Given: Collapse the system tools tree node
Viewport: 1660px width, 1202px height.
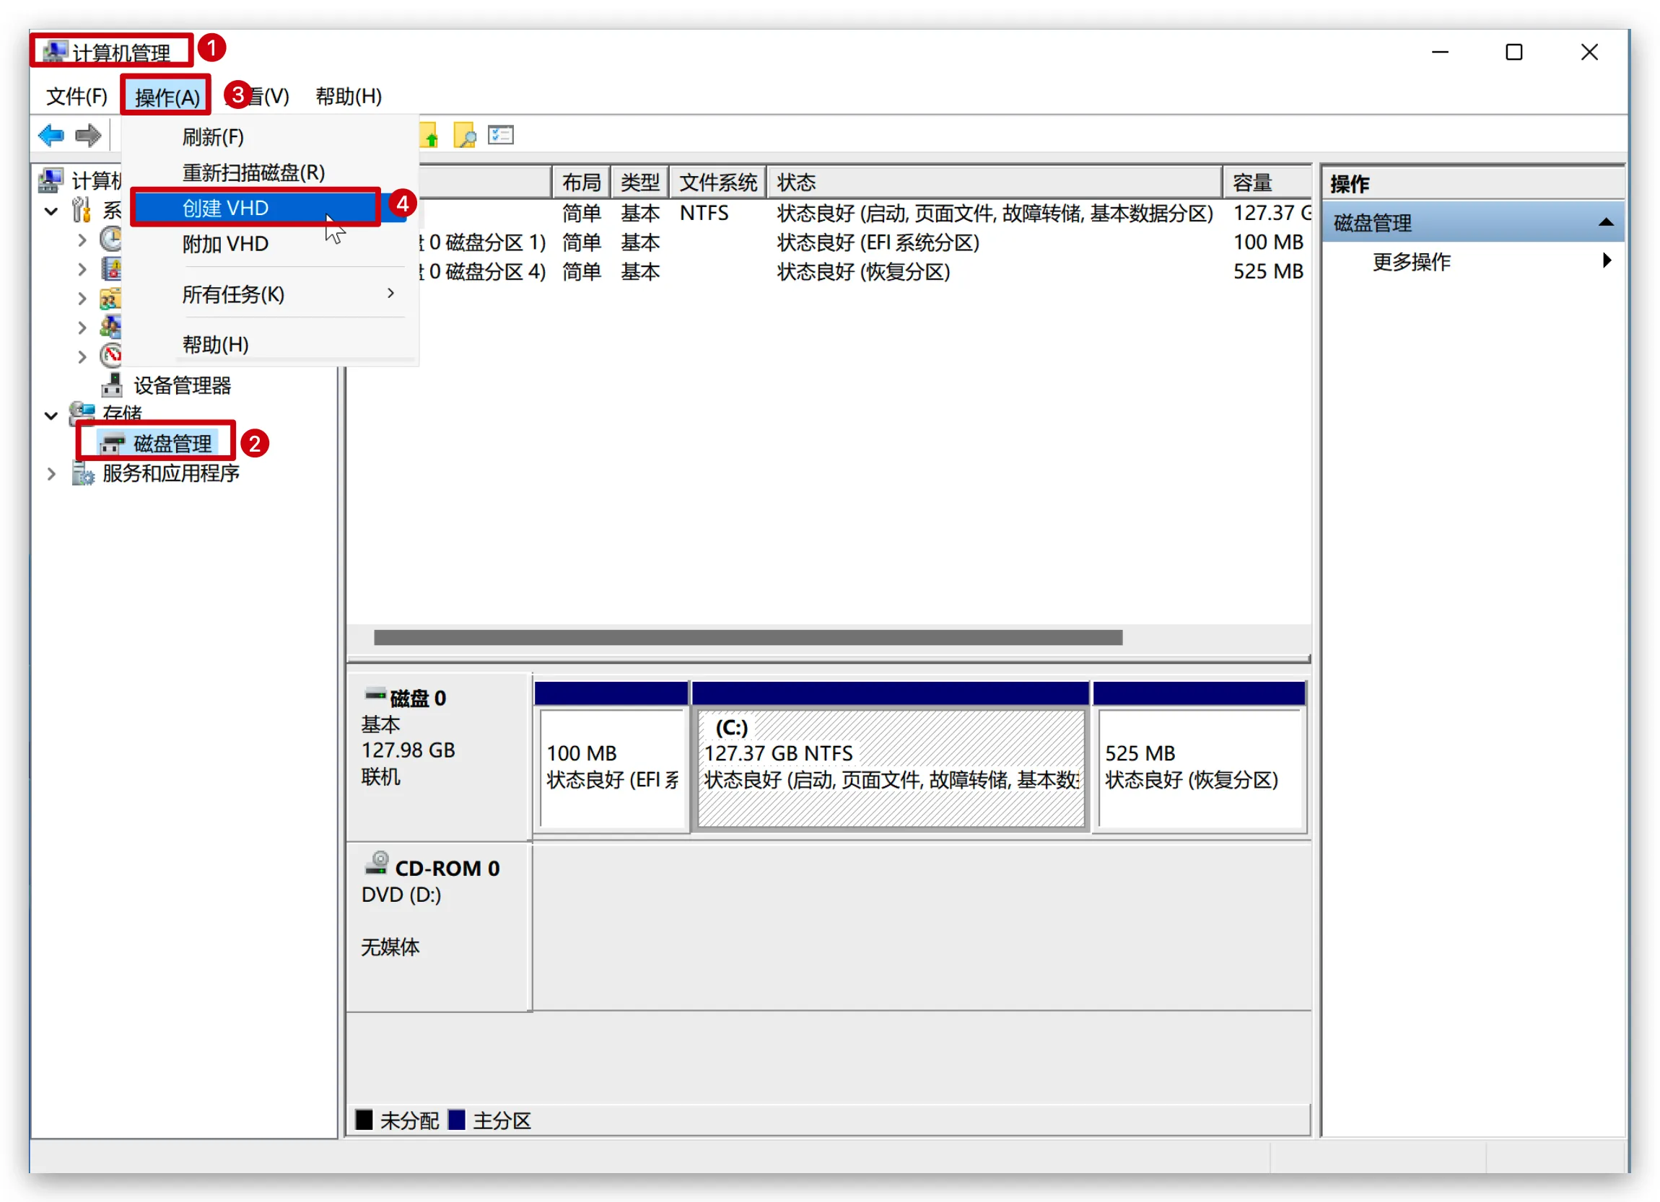Looking at the screenshot, I should [51, 211].
